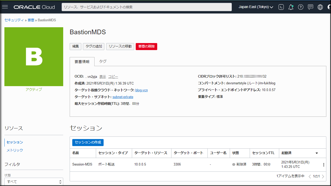Click the リソースの移動 button
The image size is (331, 186).
click(120, 46)
